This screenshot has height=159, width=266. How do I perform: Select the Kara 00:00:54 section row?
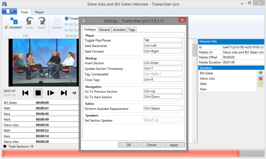point(41,136)
